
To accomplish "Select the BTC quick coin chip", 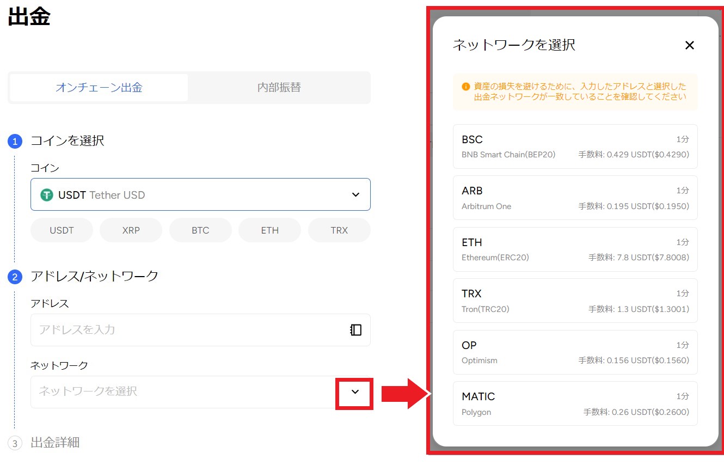I will 200,230.
